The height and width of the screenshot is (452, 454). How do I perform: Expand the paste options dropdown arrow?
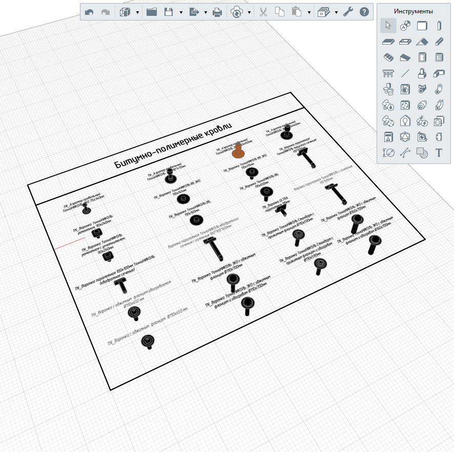pos(309,12)
